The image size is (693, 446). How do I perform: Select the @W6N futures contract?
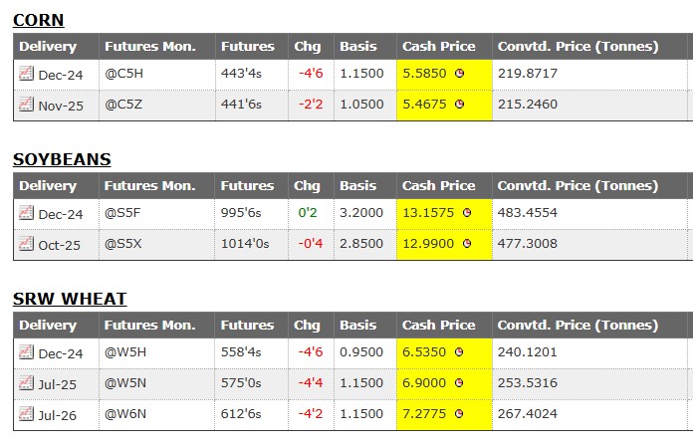point(126,413)
